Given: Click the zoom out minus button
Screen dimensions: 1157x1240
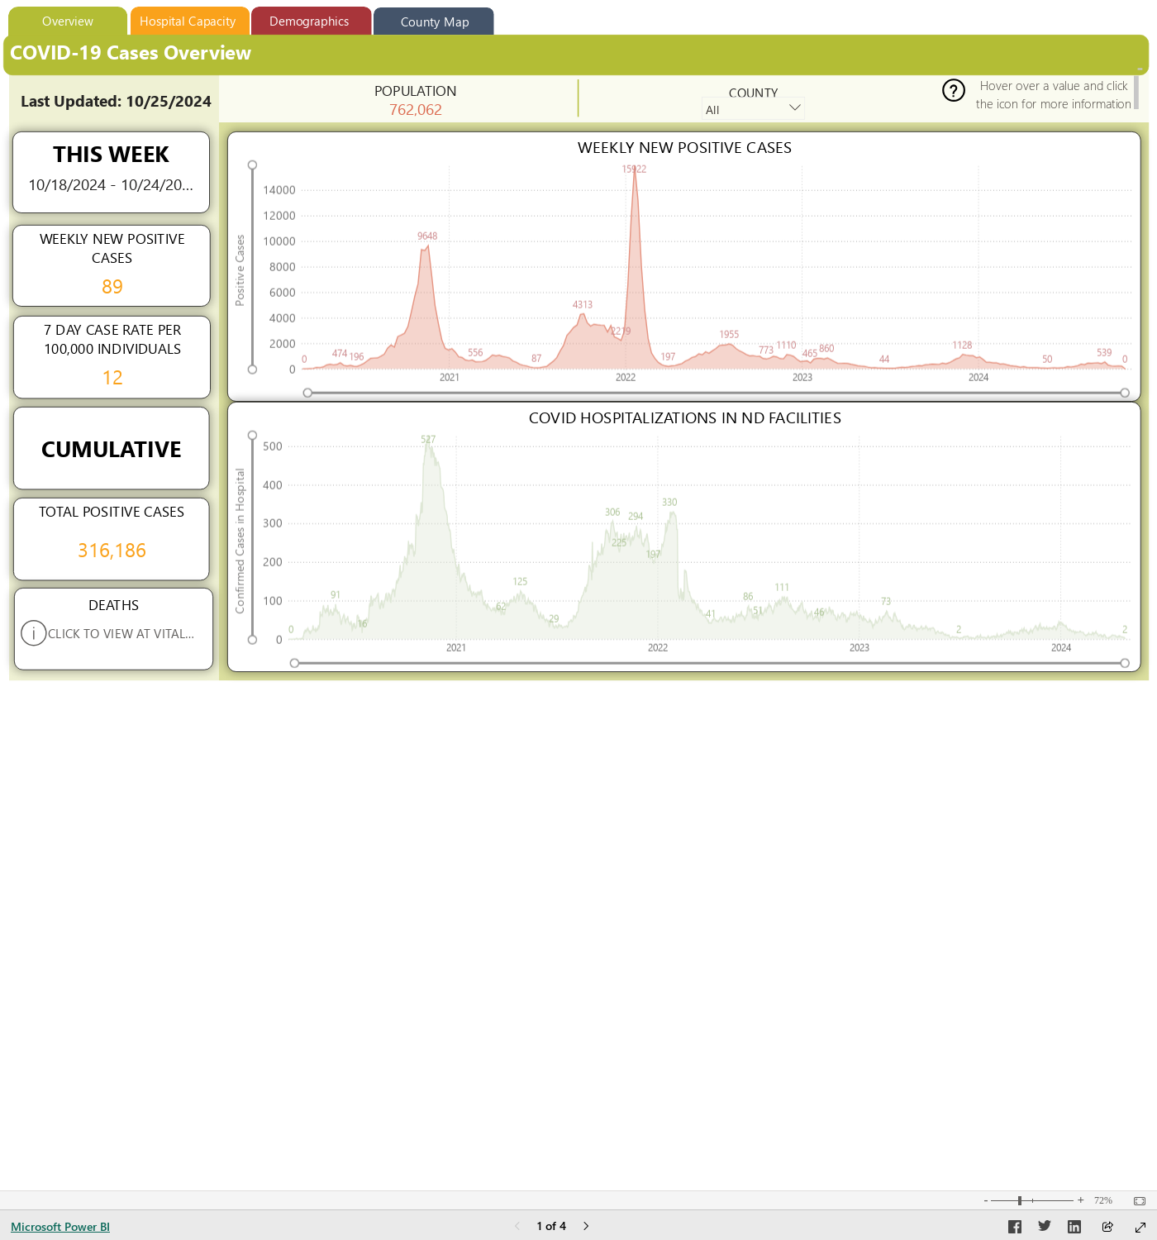Looking at the screenshot, I should pos(986,1200).
